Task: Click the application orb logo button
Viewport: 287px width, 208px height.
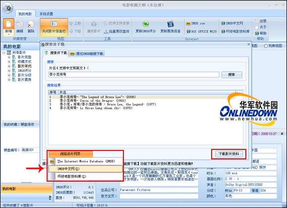Action: 8,8
